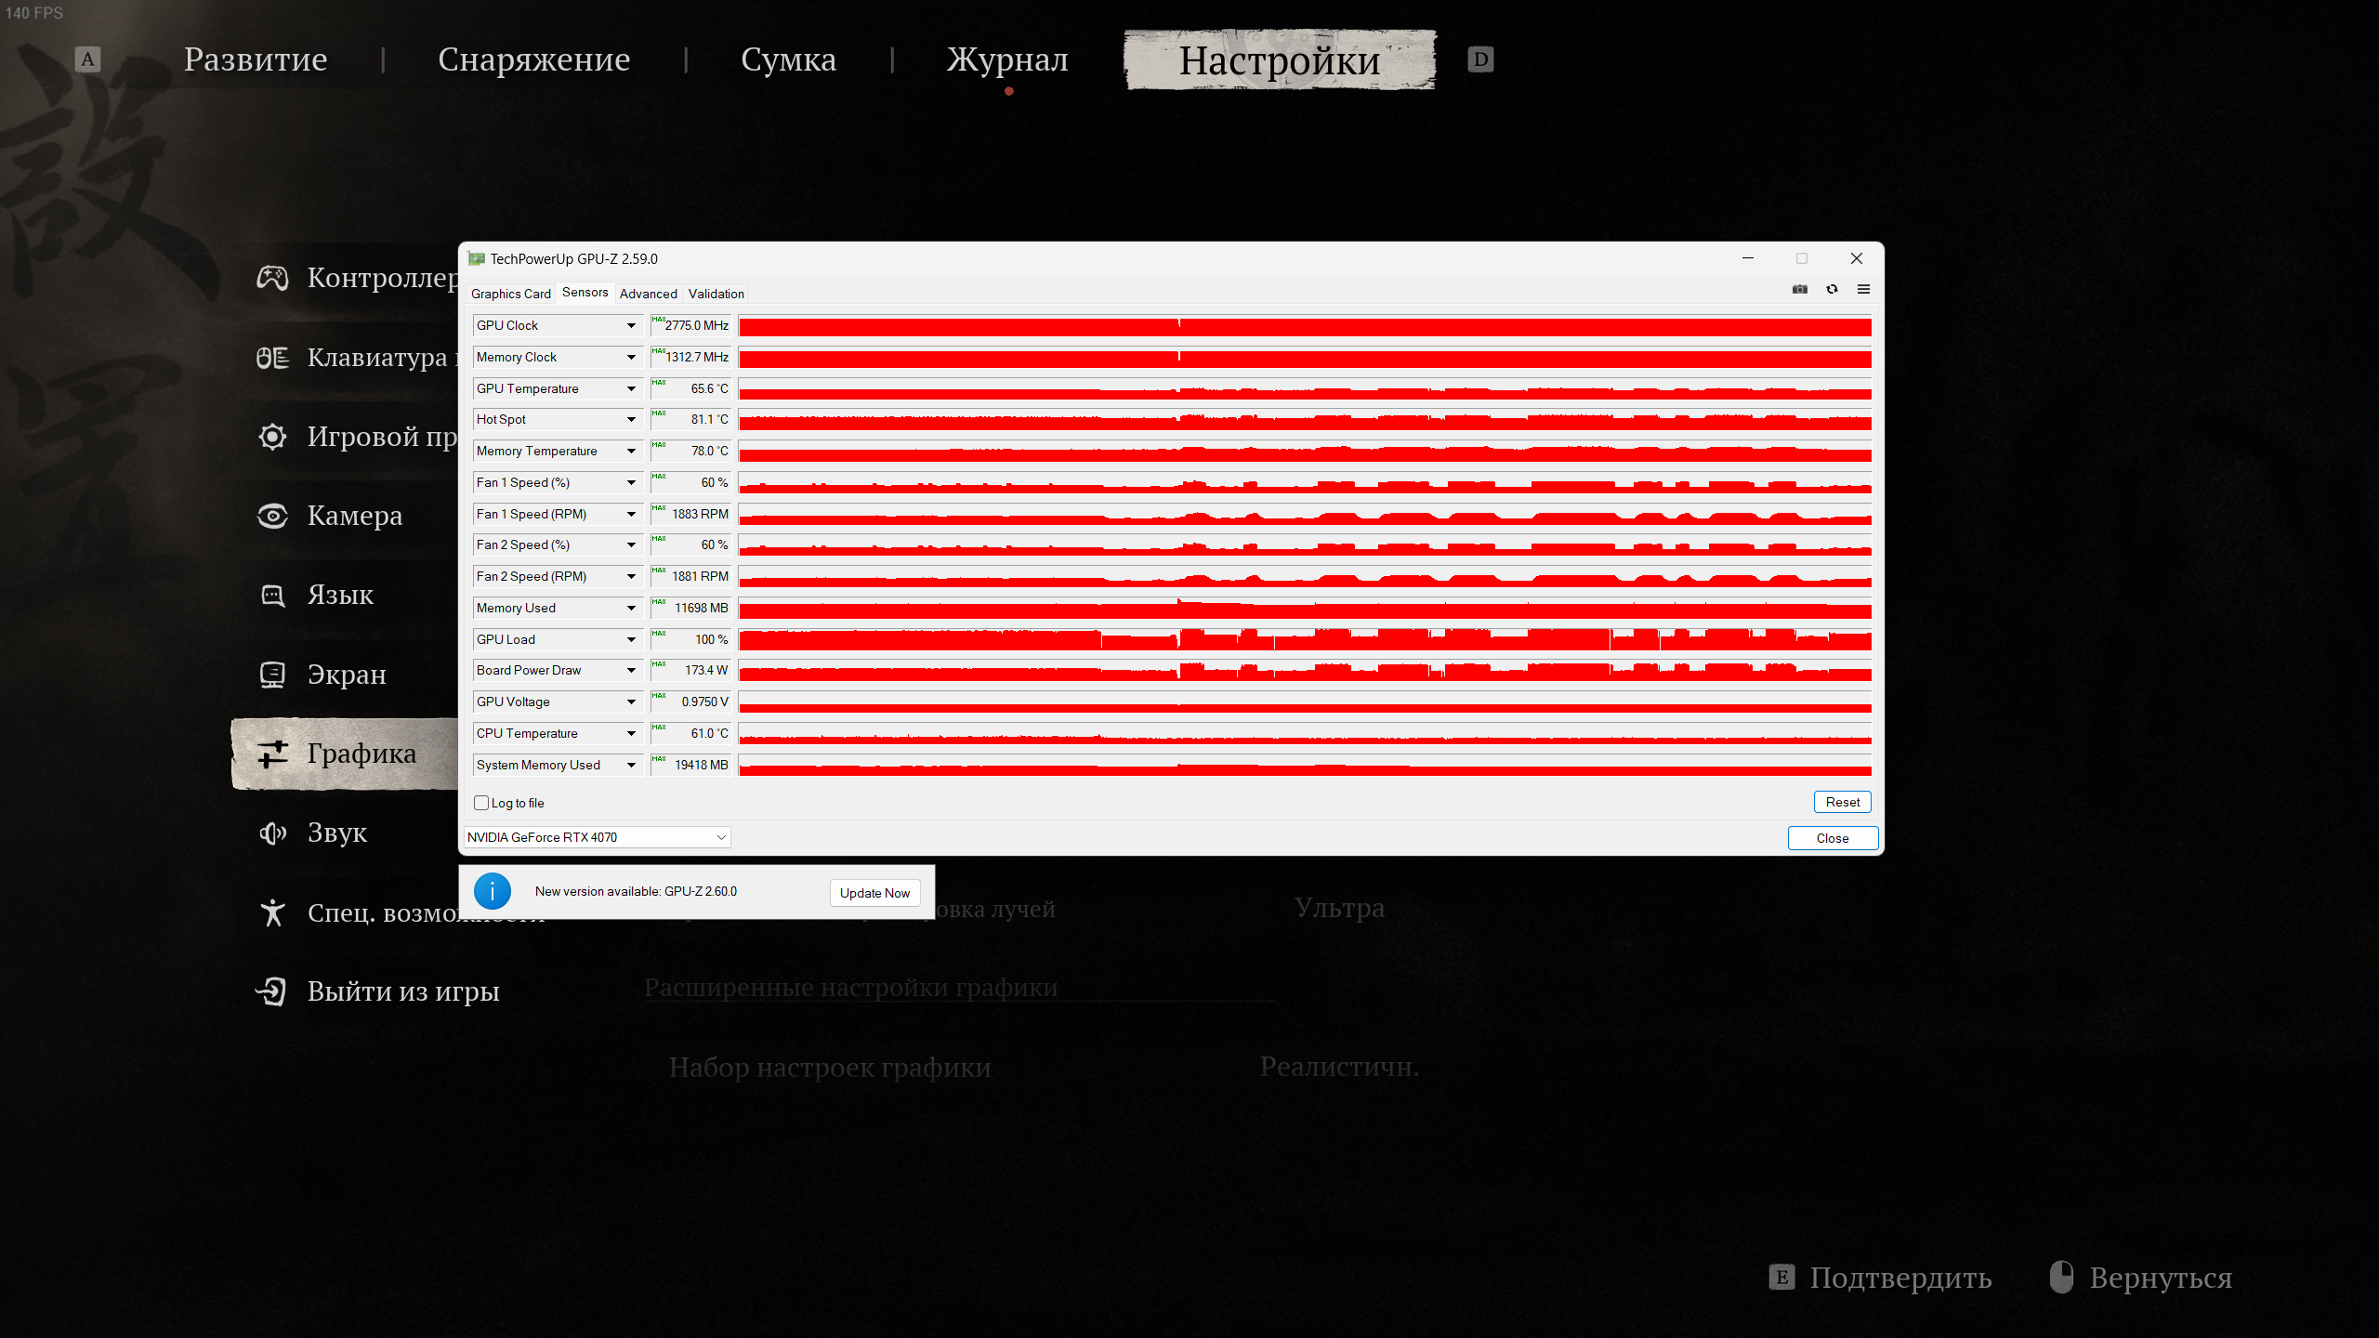
Task: Click the exit game icon
Action: [x=270, y=991]
